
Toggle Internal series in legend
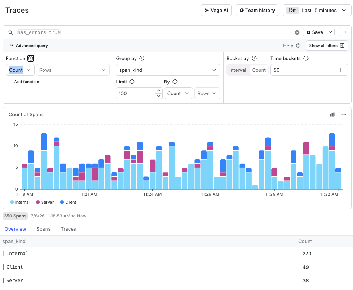pos(20,202)
